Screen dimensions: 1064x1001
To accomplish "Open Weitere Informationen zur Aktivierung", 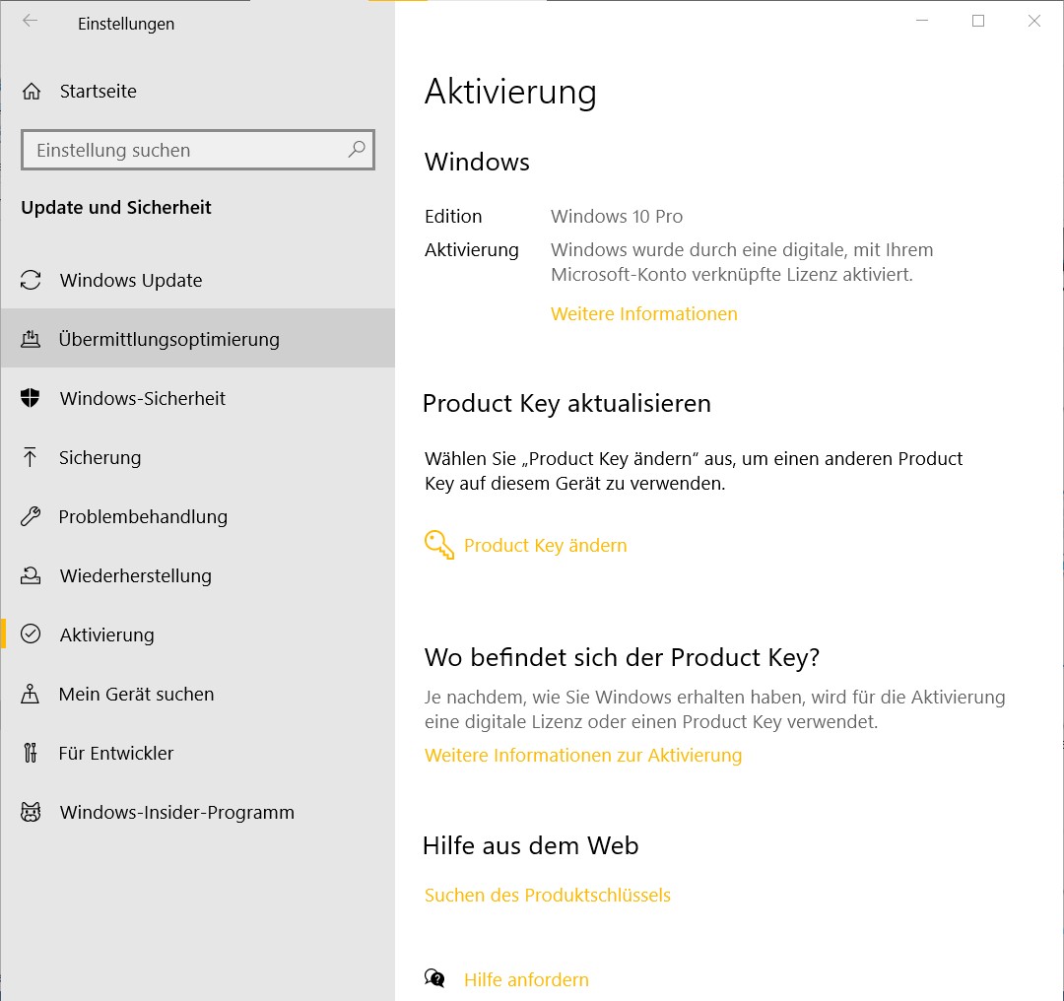I will pyautogui.click(x=583, y=755).
